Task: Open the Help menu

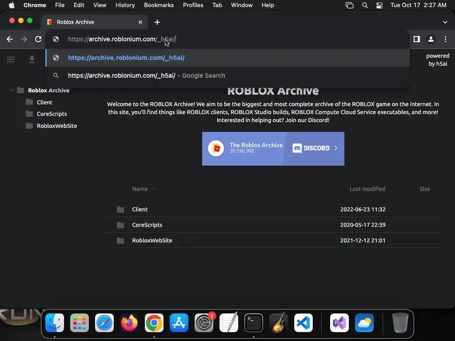Action: tap(267, 5)
